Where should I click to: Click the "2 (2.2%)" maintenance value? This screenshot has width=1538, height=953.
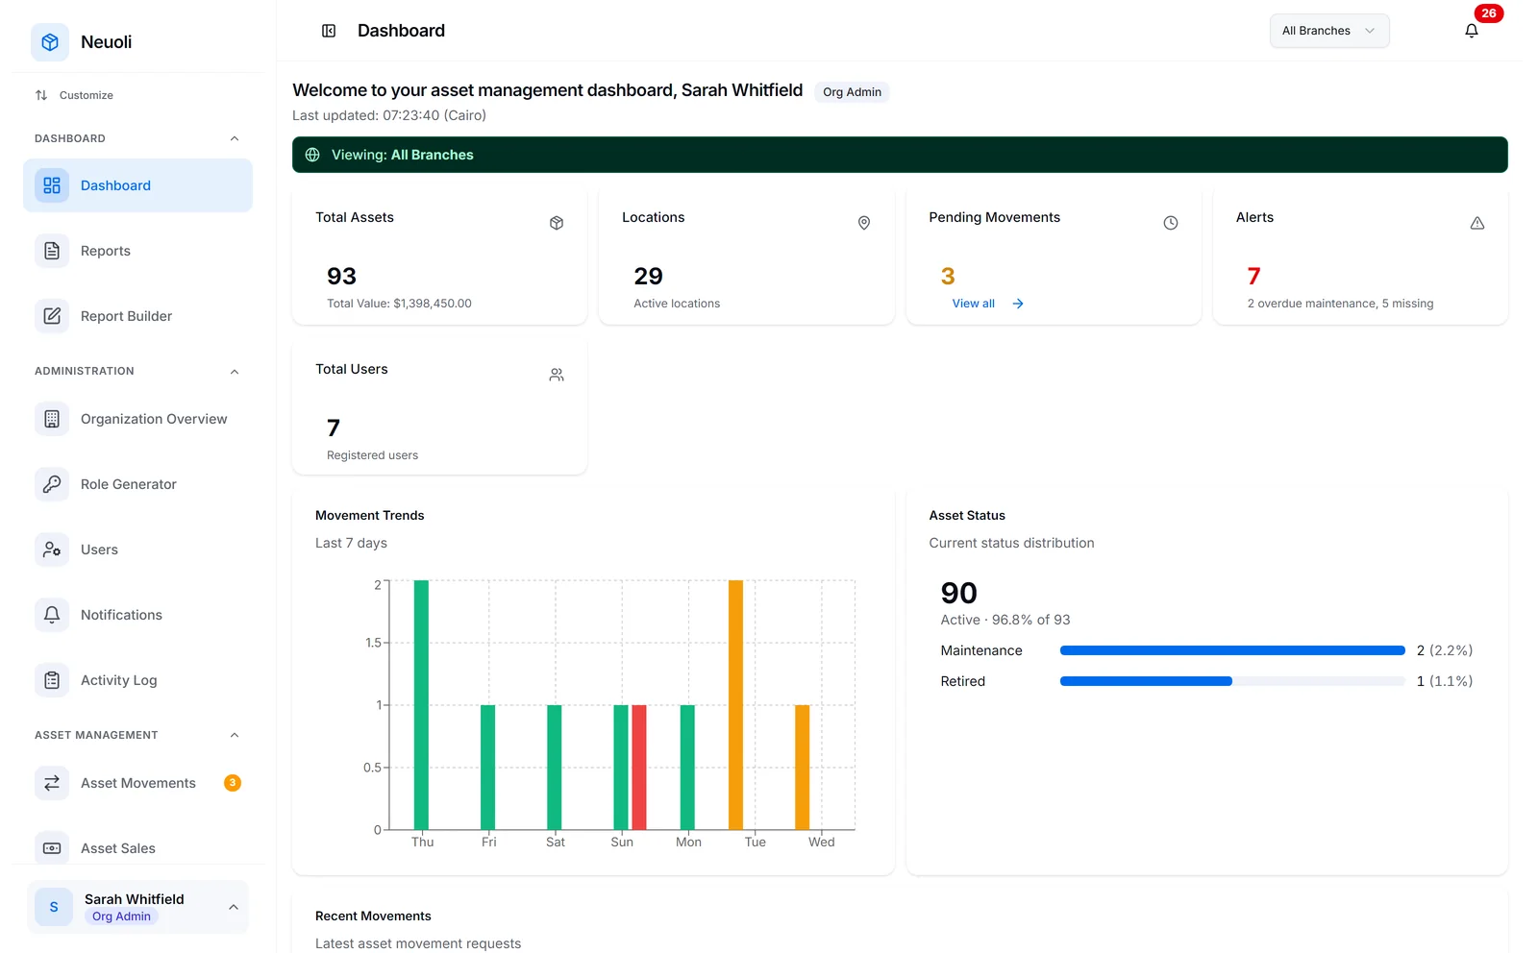(1445, 650)
